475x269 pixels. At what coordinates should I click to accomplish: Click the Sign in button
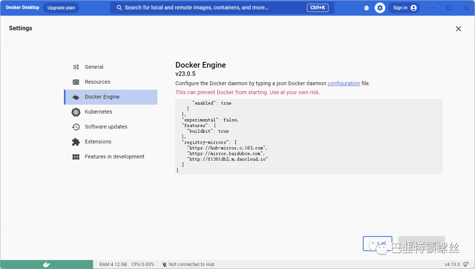point(404,8)
